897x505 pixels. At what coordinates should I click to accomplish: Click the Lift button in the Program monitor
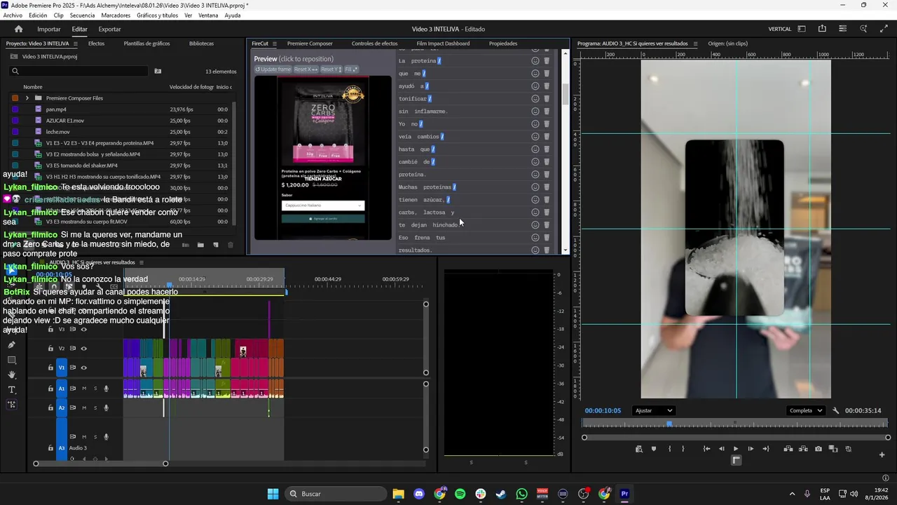(788, 449)
